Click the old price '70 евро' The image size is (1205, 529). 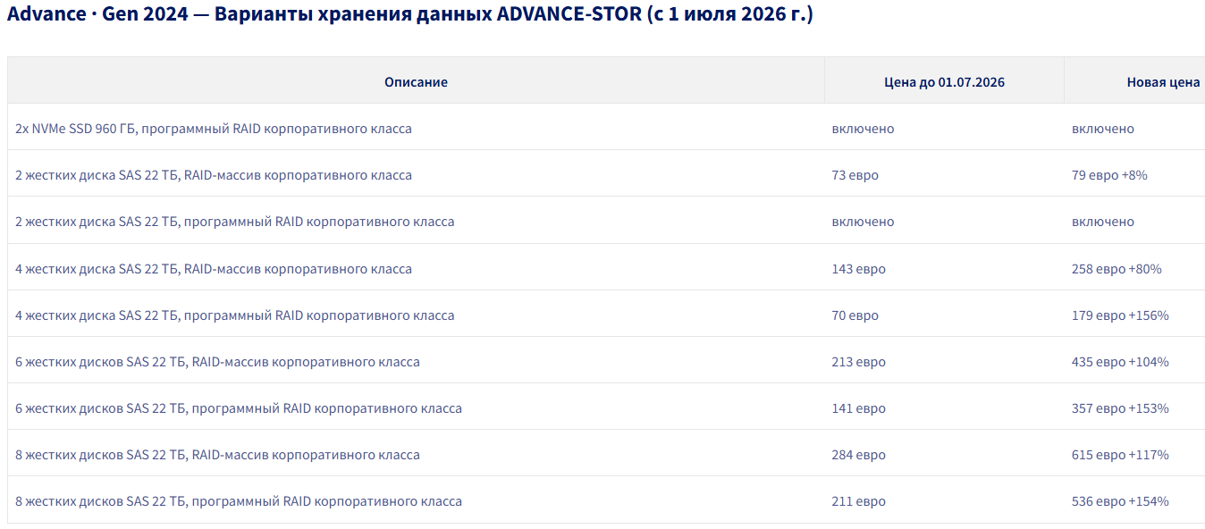coord(855,315)
